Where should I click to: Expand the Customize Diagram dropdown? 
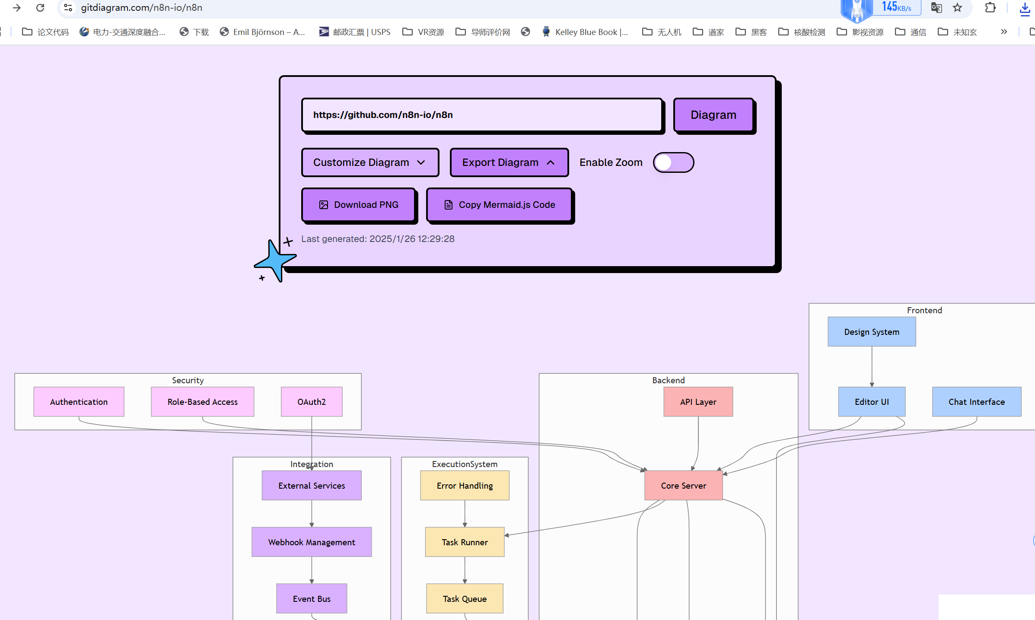point(370,162)
